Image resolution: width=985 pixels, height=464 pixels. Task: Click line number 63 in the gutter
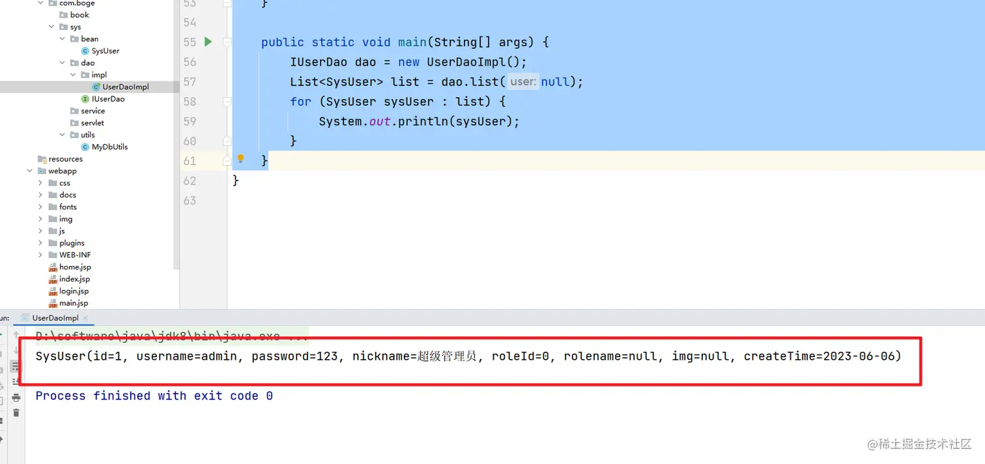click(190, 200)
